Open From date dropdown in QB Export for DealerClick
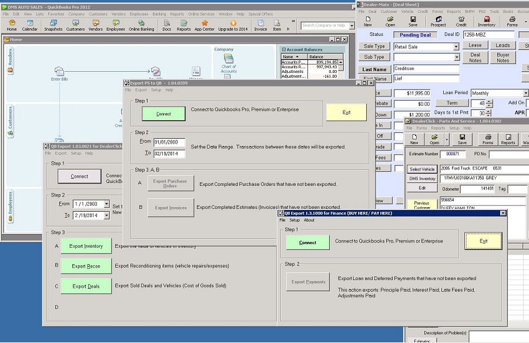 tap(106, 204)
